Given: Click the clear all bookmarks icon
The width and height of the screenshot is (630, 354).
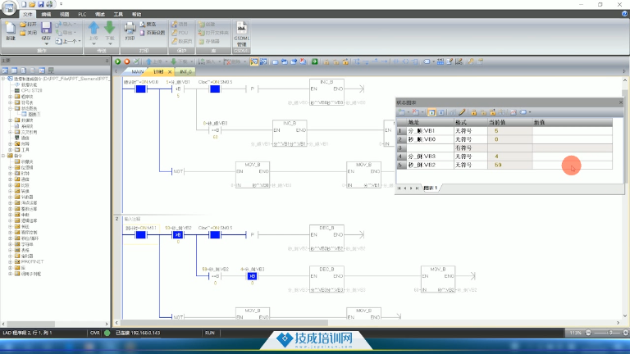Looking at the screenshot, I should click(303, 61).
